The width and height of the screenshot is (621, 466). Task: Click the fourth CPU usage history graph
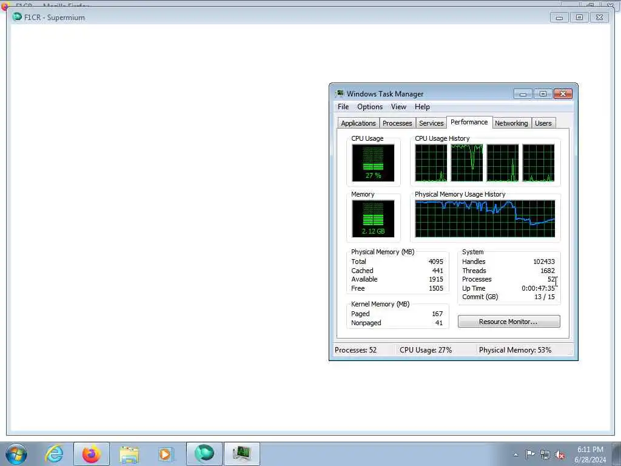(x=539, y=163)
